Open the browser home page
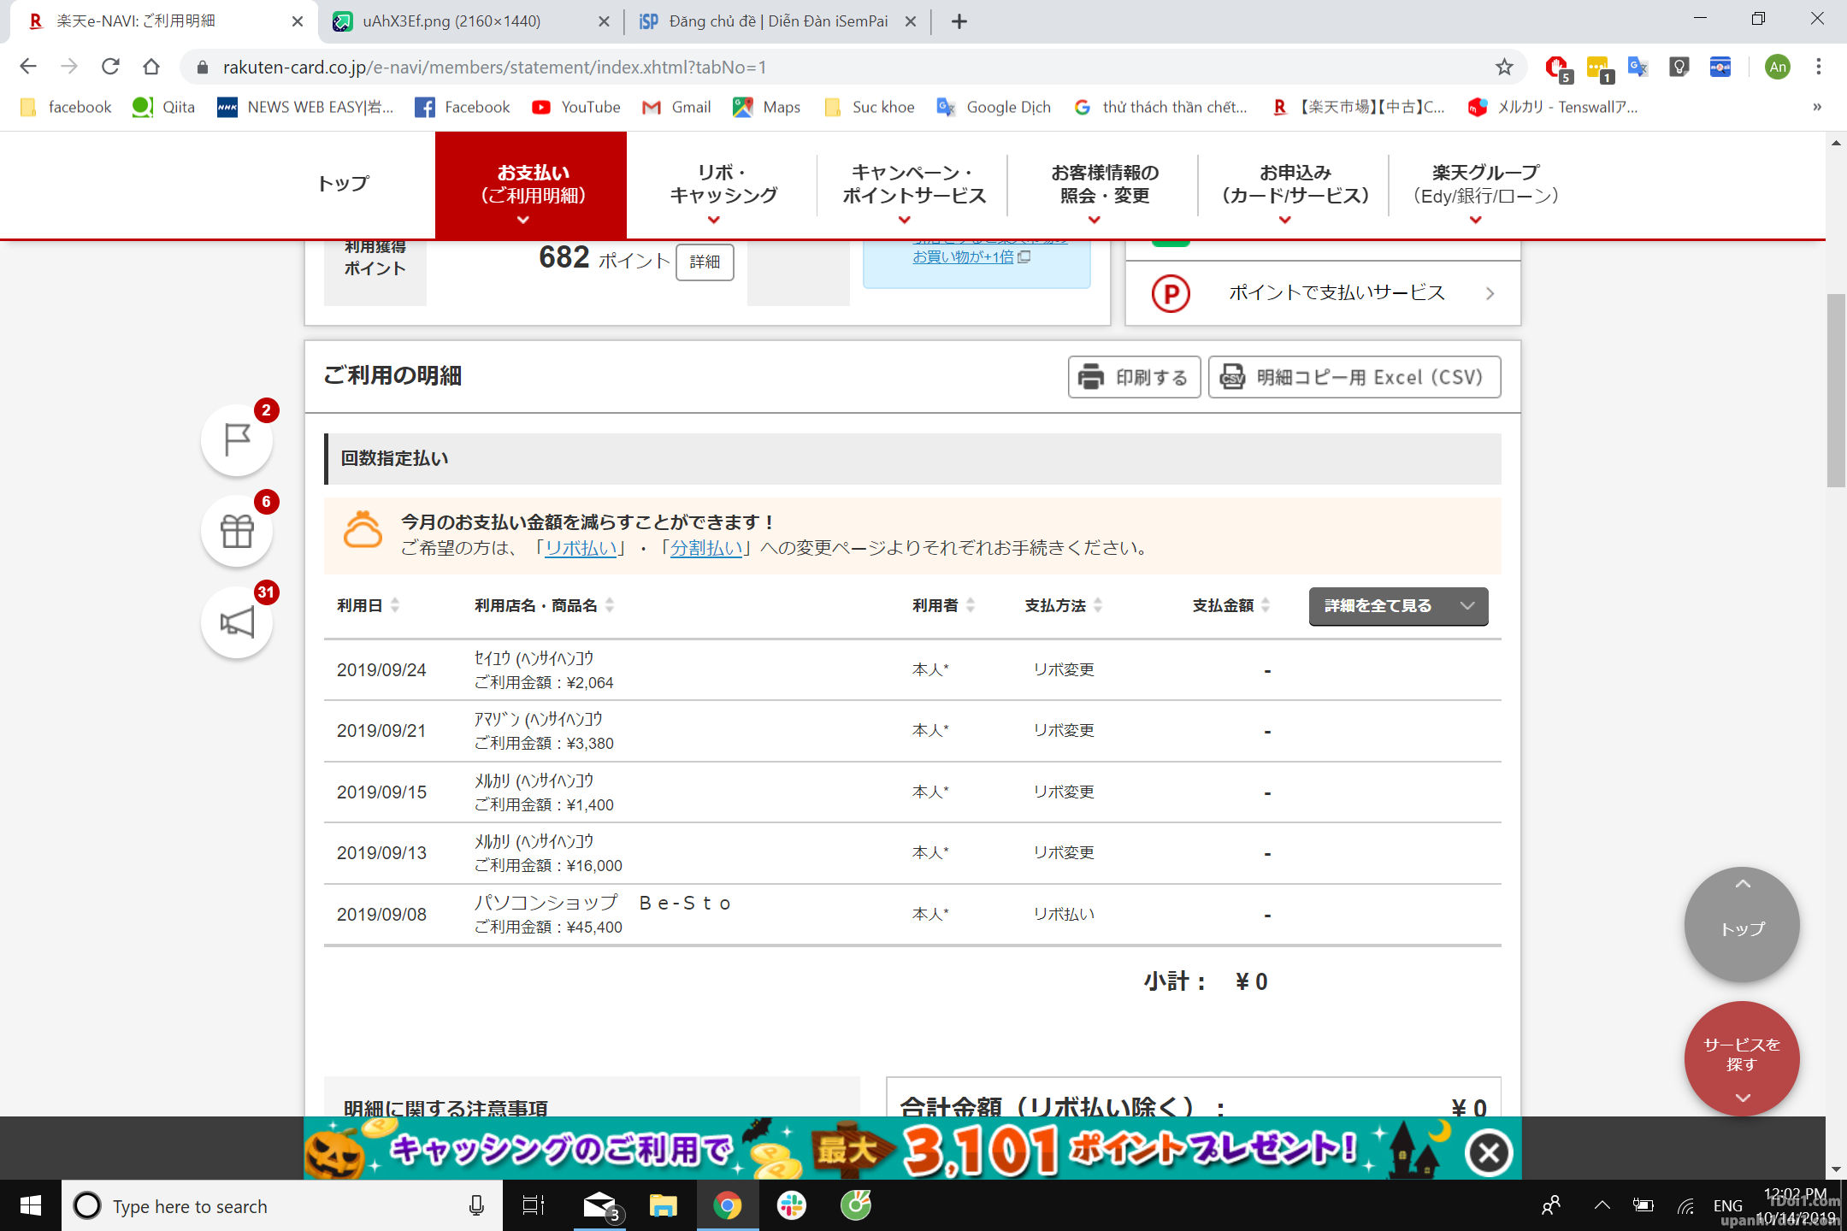The width and height of the screenshot is (1847, 1231). point(151,67)
